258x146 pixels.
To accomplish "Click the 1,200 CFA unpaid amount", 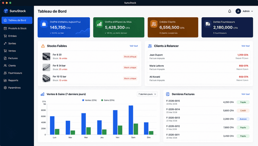I will [243, 55].
